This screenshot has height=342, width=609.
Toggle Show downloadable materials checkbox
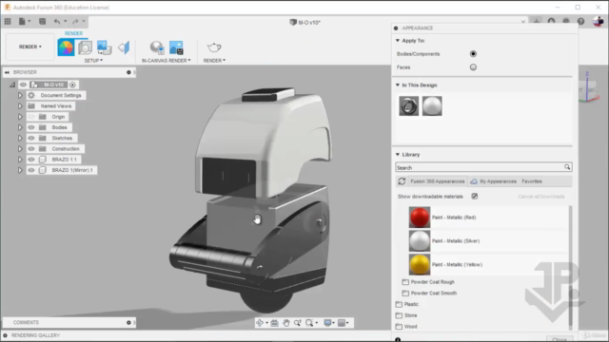click(x=475, y=197)
